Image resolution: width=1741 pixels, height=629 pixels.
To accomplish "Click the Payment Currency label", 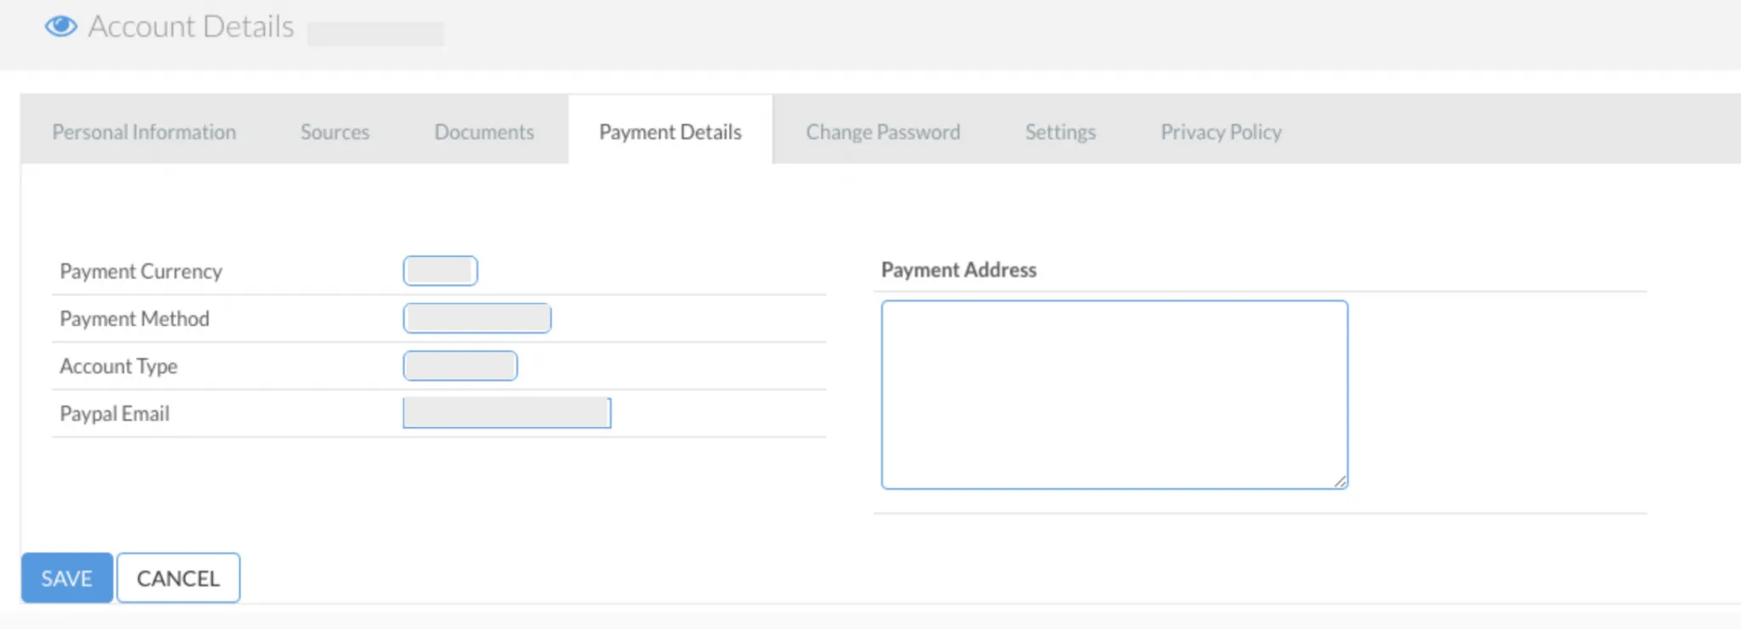I will point(141,272).
